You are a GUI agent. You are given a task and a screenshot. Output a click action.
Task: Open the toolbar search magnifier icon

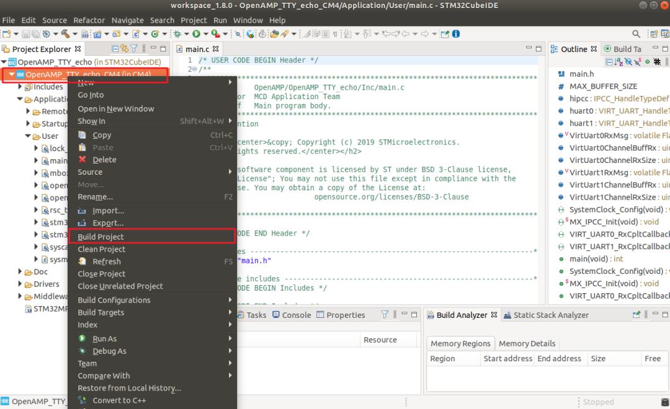coord(636,33)
